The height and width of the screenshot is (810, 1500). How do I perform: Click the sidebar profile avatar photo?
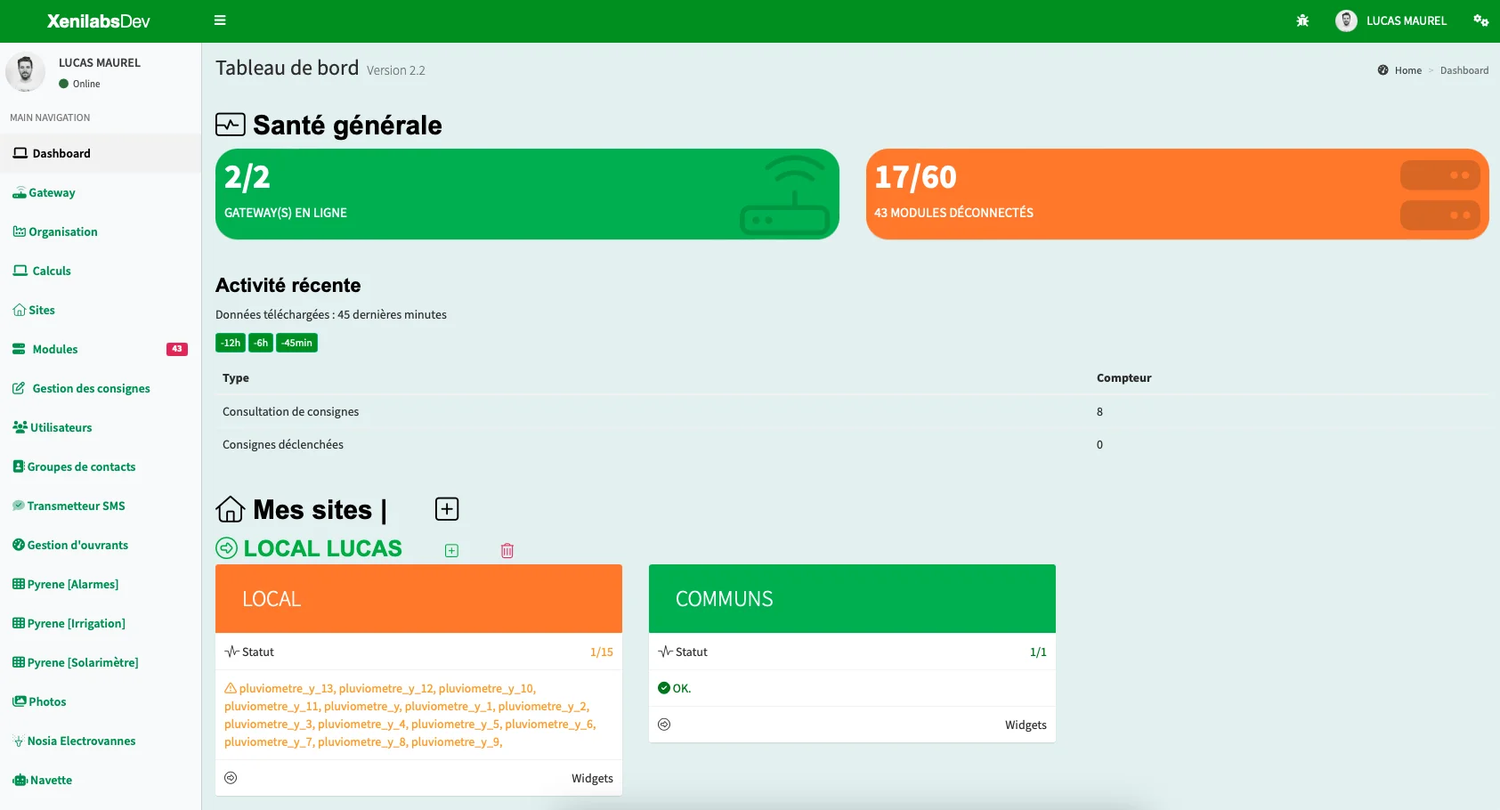[x=26, y=72]
